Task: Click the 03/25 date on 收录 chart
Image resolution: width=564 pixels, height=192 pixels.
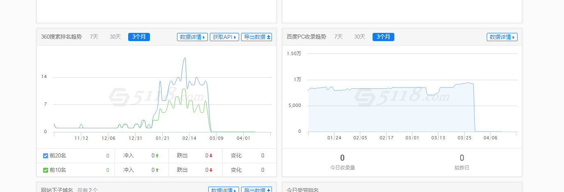Action: (465, 138)
